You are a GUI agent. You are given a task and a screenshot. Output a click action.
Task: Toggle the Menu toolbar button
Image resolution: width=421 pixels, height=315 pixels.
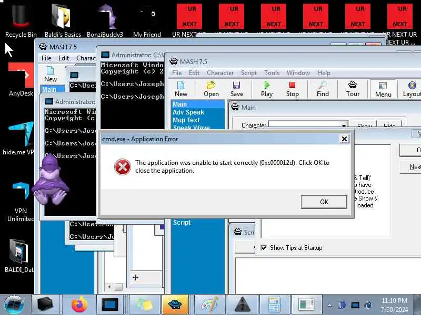[383, 89]
